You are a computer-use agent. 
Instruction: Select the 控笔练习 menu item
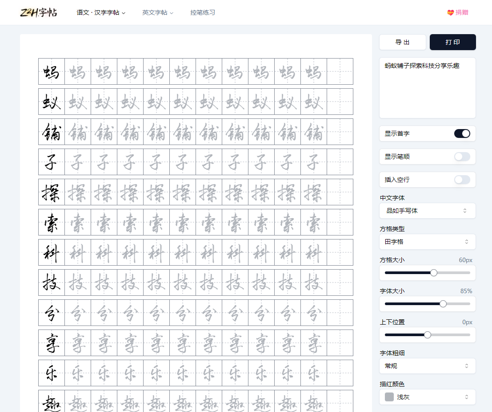click(203, 12)
